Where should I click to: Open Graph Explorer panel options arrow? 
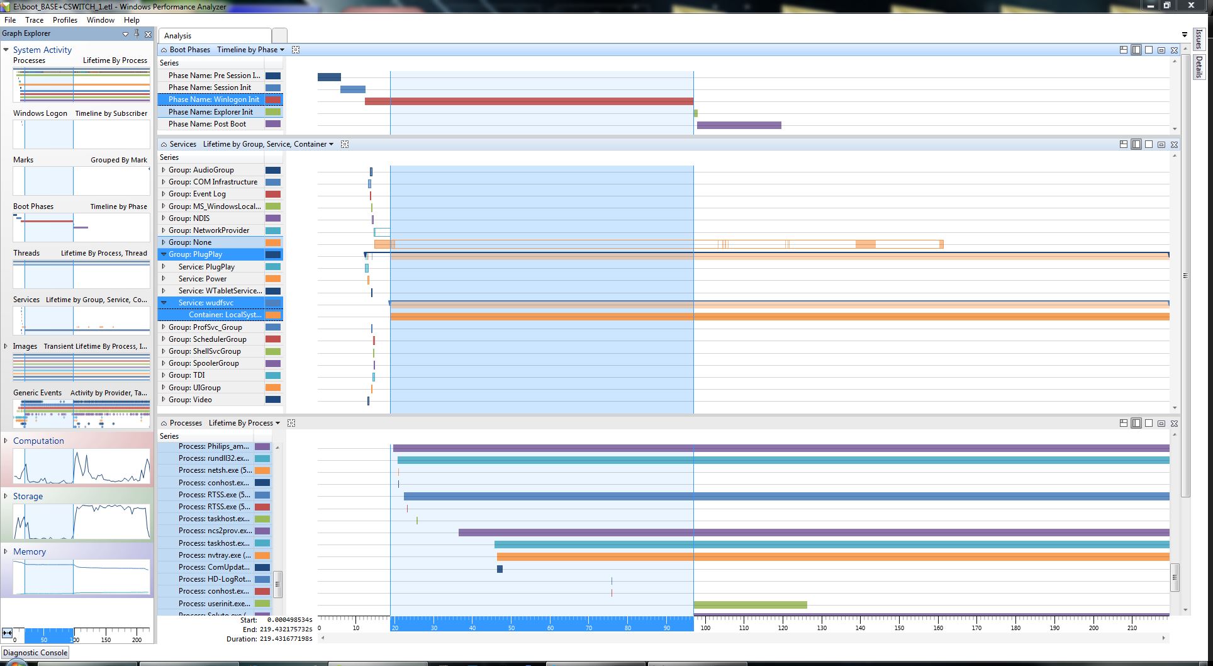[x=125, y=34]
